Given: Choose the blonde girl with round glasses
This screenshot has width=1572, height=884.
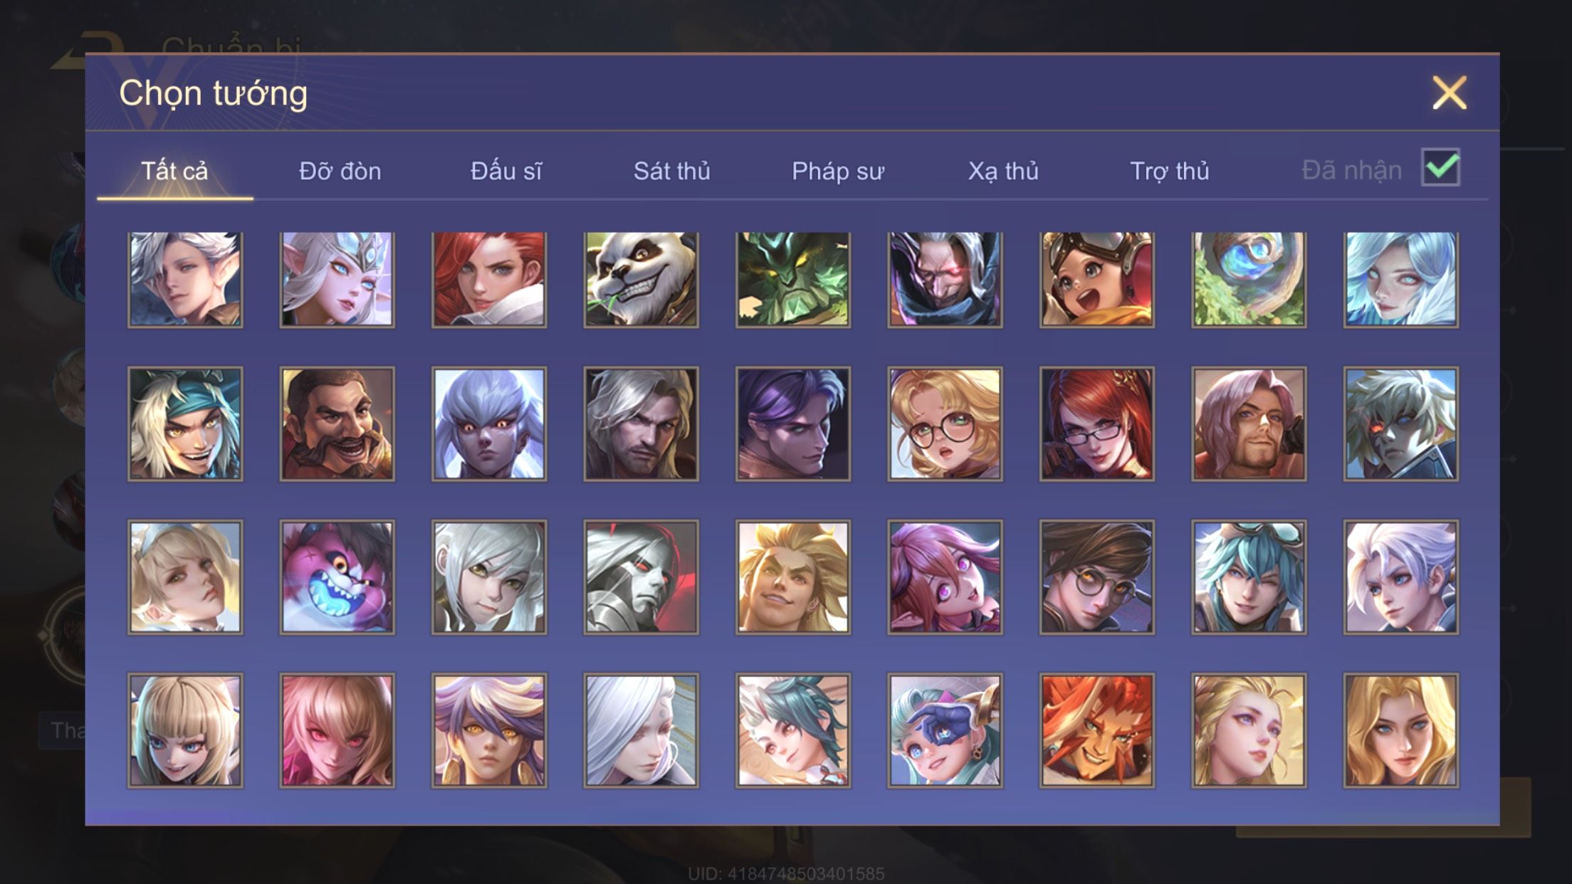Looking at the screenshot, I should [x=945, y=424].
